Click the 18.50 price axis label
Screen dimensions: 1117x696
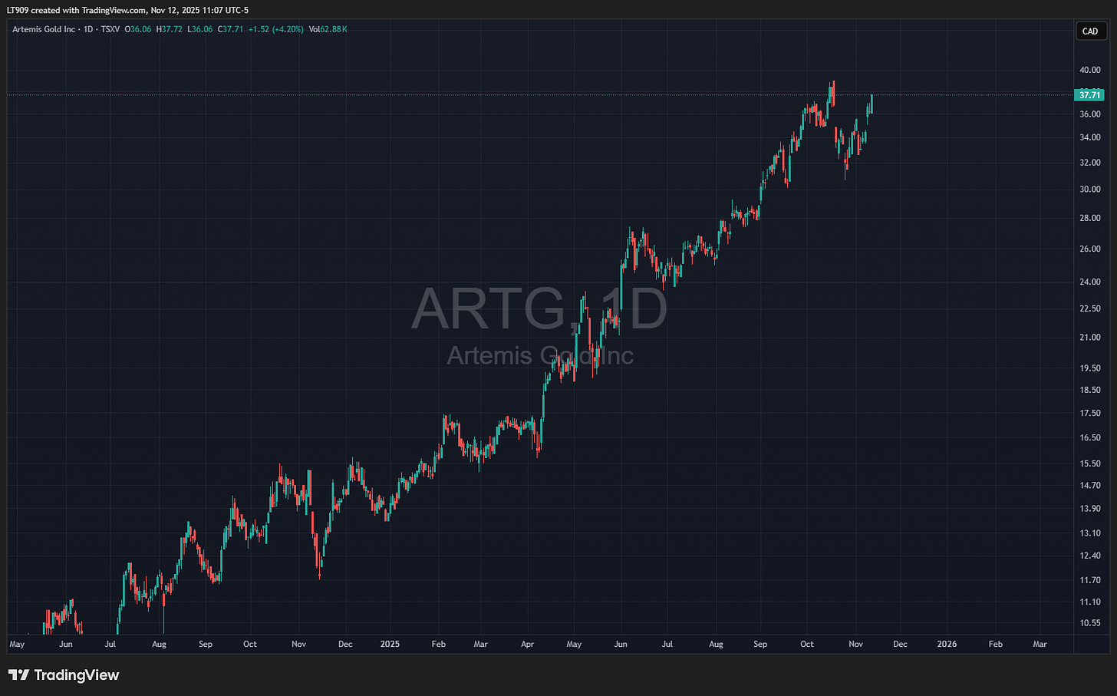click(x=1089, y=391)
